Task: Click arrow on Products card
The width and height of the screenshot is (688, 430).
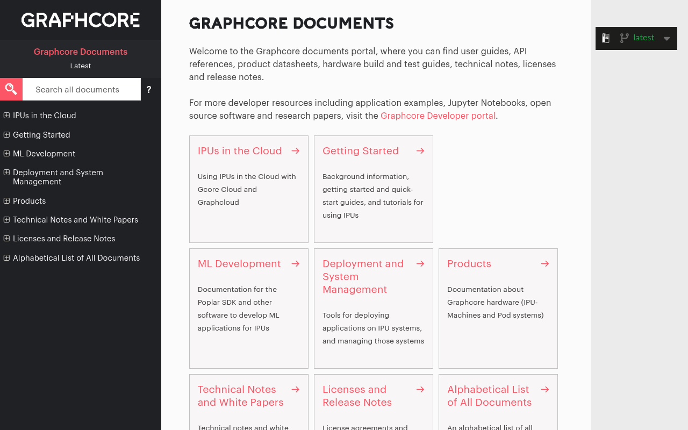Action: coord(545,264)
